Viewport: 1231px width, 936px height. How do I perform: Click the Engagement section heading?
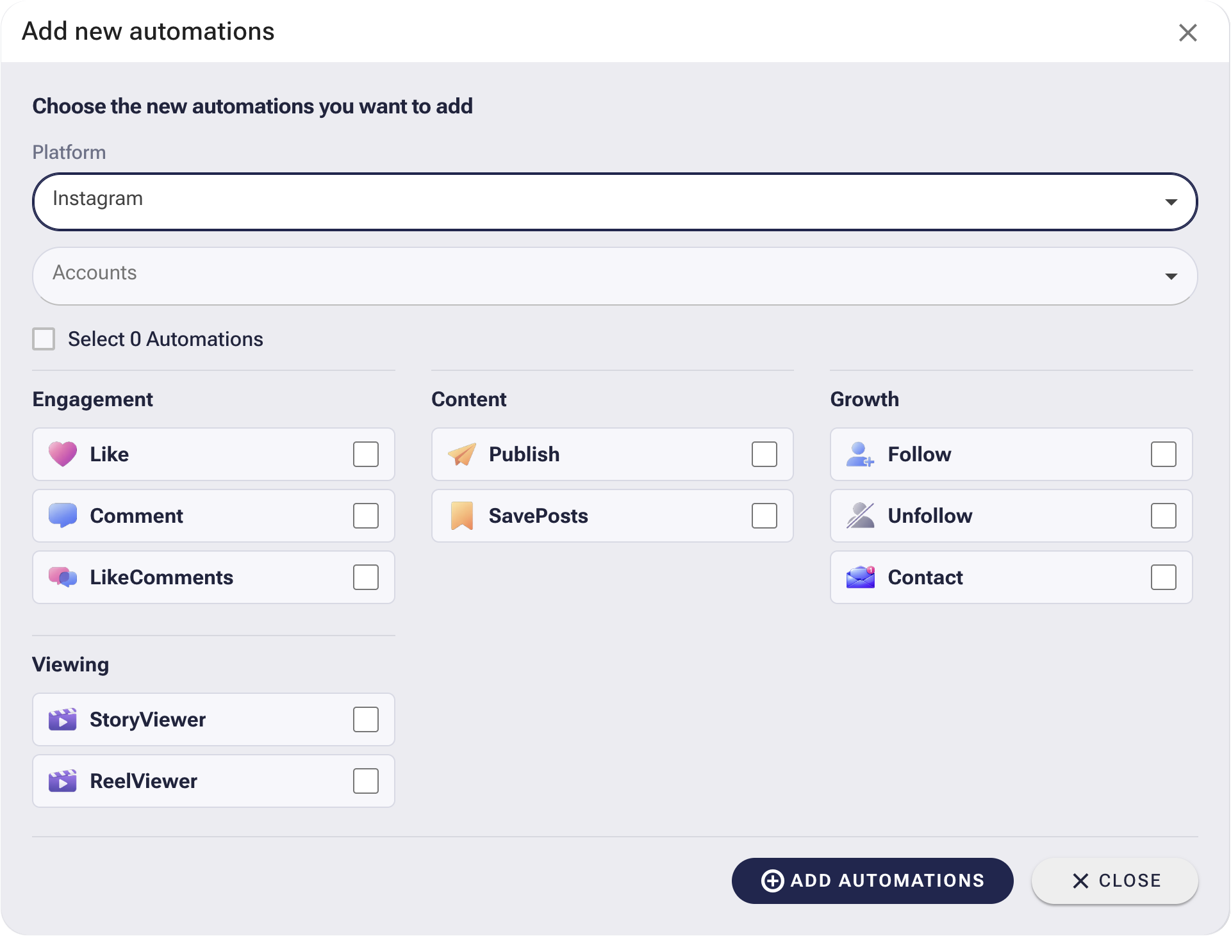coord(93,399)
